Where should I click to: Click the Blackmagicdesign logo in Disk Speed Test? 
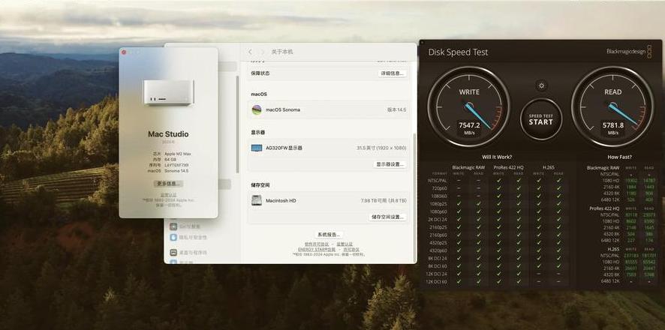(628, 52)
